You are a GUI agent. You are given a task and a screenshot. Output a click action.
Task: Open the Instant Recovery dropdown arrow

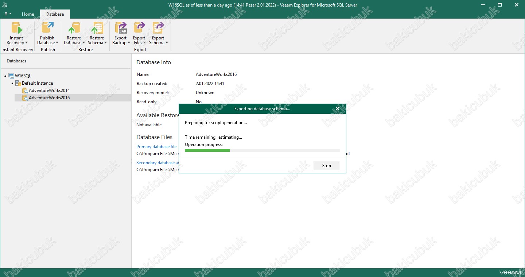(x=26, y=43)
